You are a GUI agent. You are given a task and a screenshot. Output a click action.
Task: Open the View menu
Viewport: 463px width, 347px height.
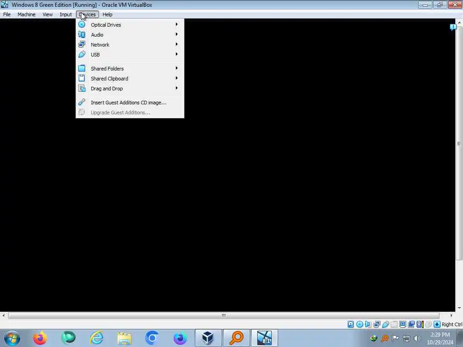pyautogui.click(x=47, y=14)
